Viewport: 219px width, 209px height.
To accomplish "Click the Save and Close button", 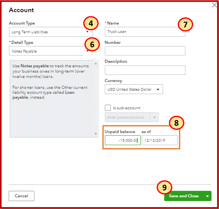I will (x=184, y=196).
